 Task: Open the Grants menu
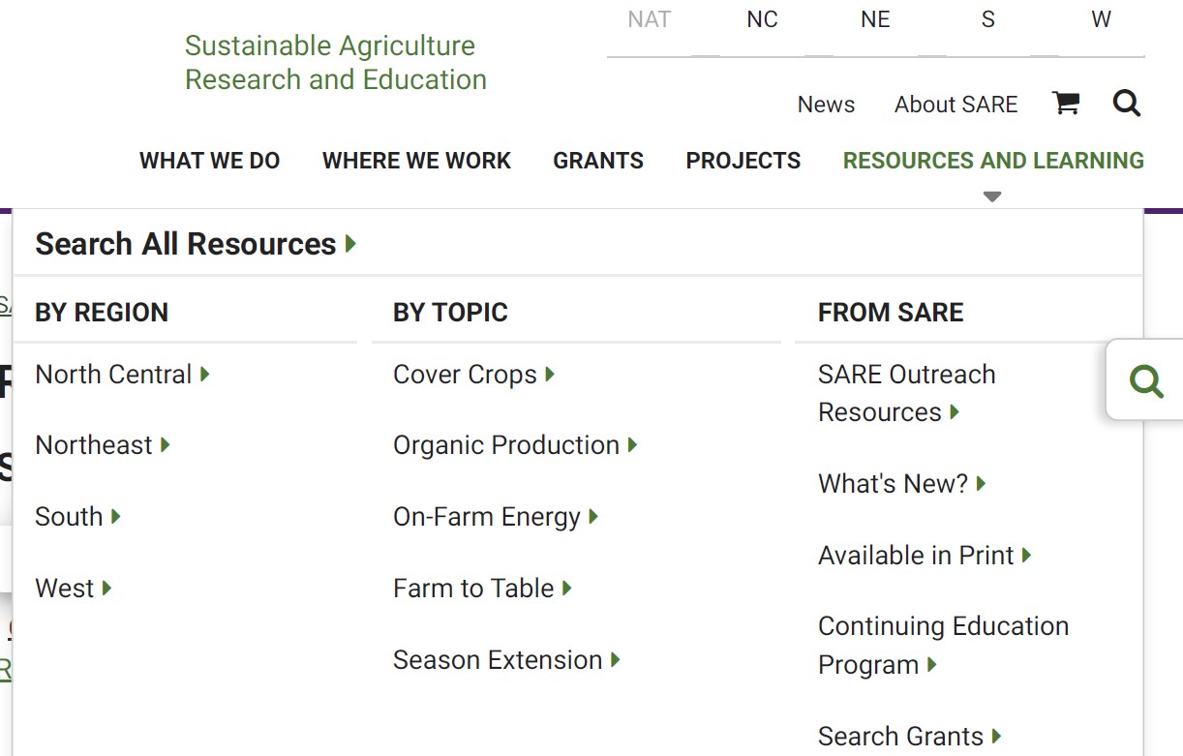coord(598,161)
